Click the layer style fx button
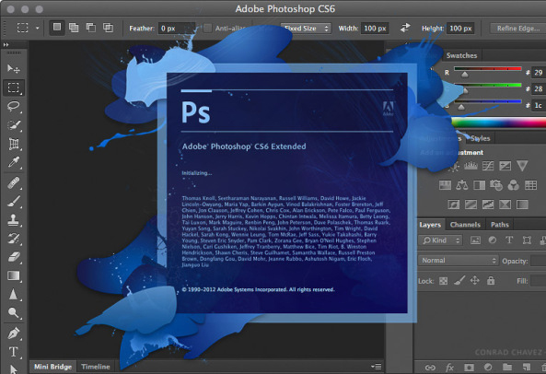Image resolution: width=546 pixels, height=374 pixels. point(450,367)
